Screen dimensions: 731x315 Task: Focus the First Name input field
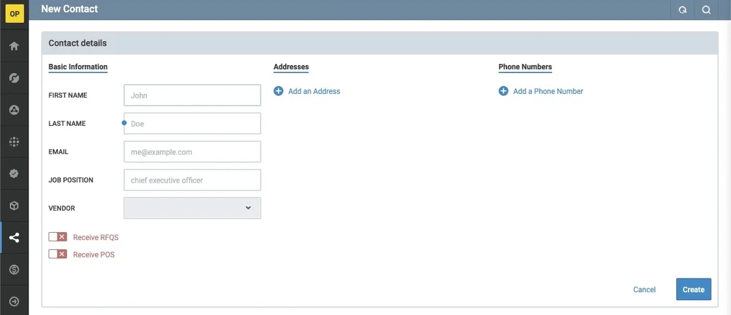[192, 95]
